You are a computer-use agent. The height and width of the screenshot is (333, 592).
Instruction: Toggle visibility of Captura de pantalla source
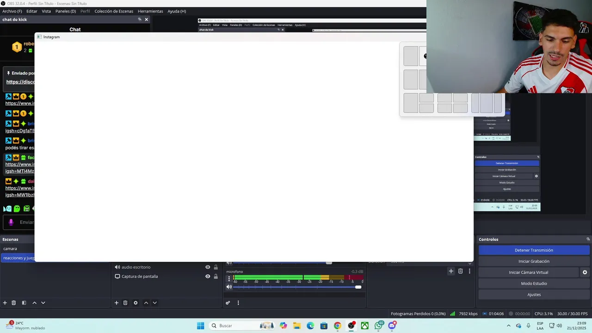click(208, 276)
